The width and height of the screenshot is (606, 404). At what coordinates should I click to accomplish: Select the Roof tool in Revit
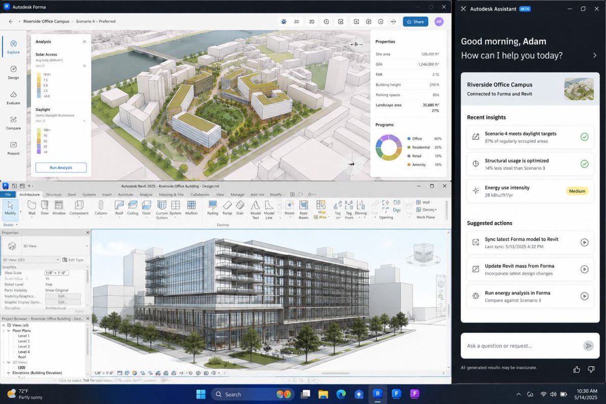coord(119,208)
